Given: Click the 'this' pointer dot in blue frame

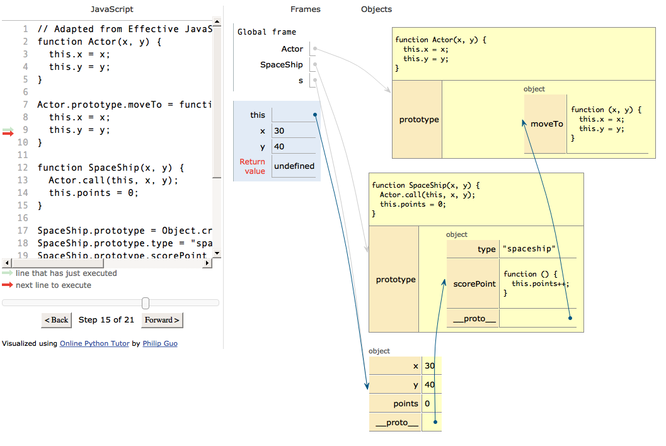Looking at the screenshot, I should (315, 115).
